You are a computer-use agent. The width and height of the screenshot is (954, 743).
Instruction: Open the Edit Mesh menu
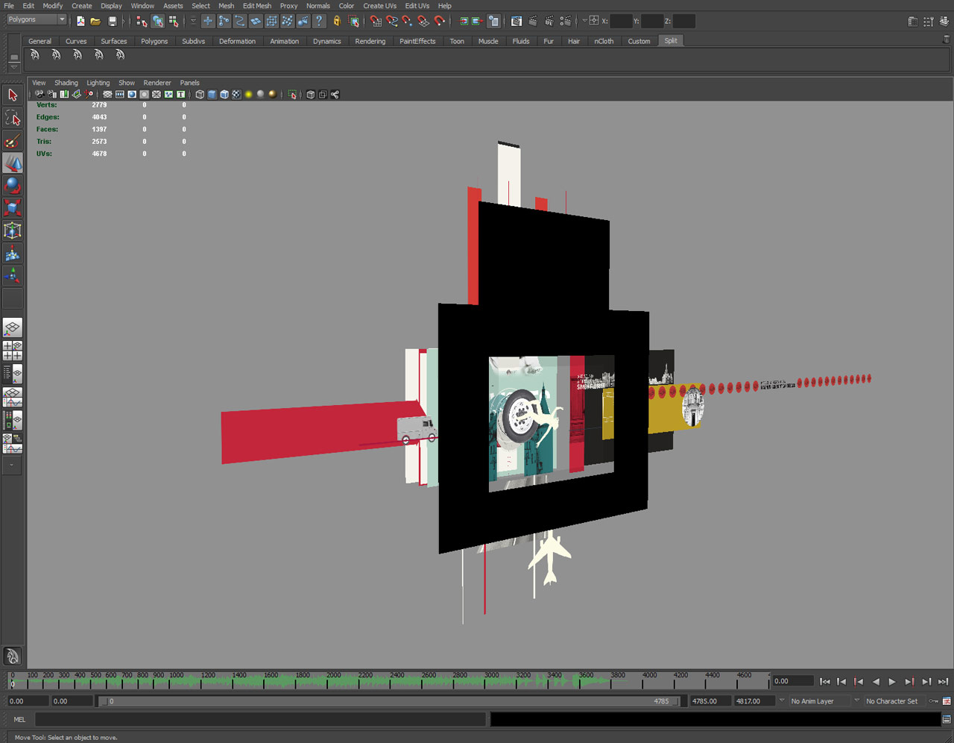pos(256,6)
